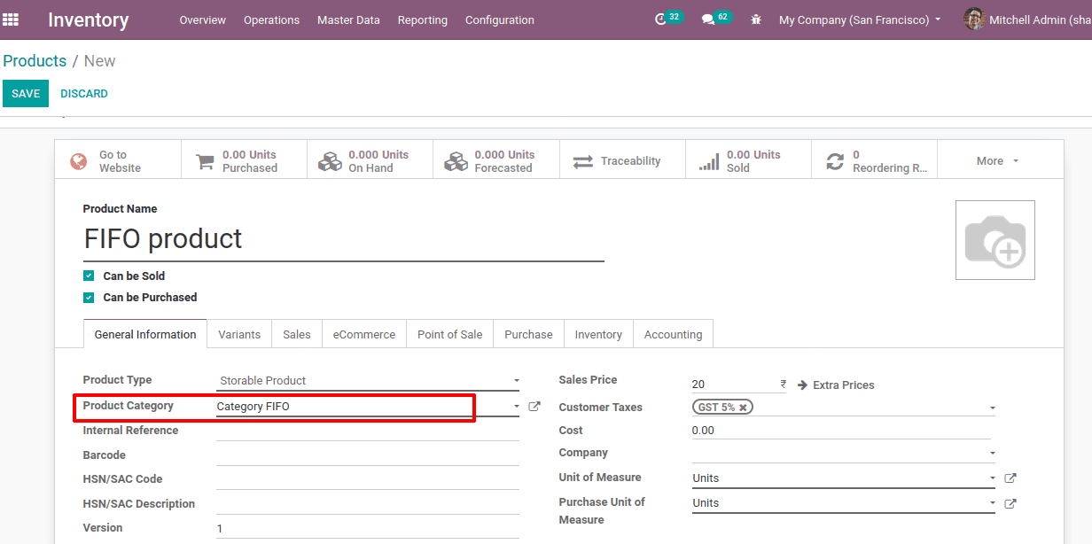Switch to the Sales tab
The width and height of the screenshot is (1092, 544).
(297, 335)
